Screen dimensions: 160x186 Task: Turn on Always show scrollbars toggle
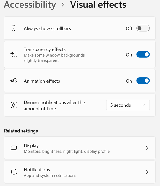coord(143,28)
